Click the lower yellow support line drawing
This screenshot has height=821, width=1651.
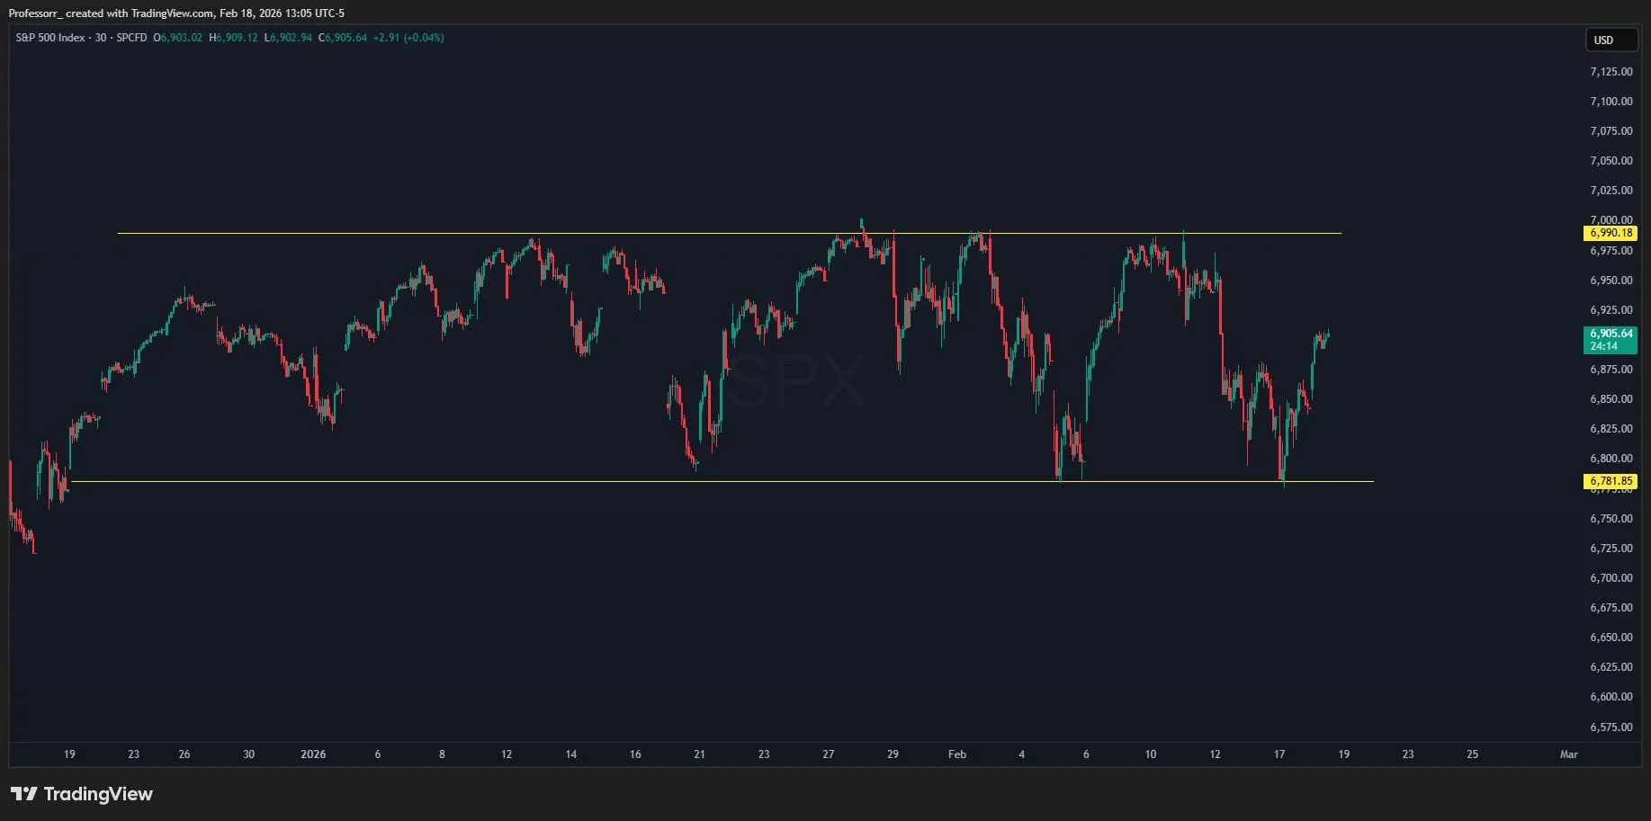540,482
